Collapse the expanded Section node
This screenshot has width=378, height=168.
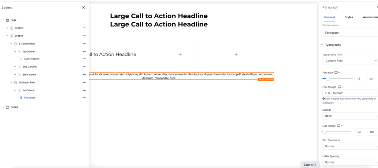[7, 36]
